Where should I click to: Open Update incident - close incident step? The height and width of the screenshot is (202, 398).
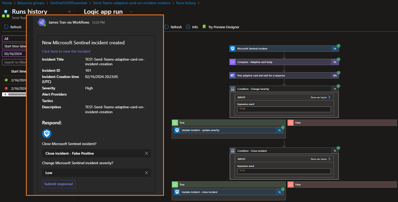[x=229, y=192]
